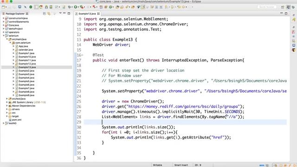
Task: Expand the CoreJava project
Action: [x=4, y=25]
